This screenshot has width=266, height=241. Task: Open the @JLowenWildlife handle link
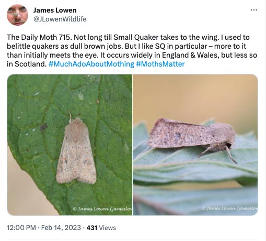click(x=60, y=19)
